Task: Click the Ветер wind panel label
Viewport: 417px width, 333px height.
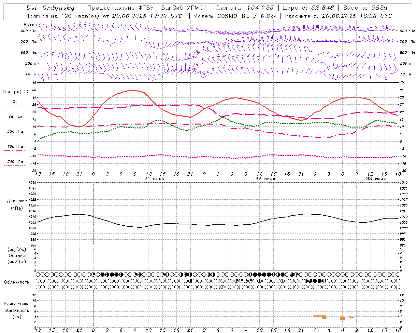Action: coord(30,25)
